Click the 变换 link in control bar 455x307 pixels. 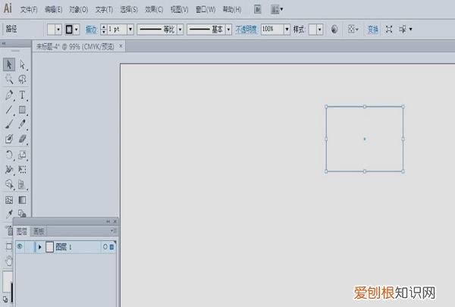tap(373, 29)
